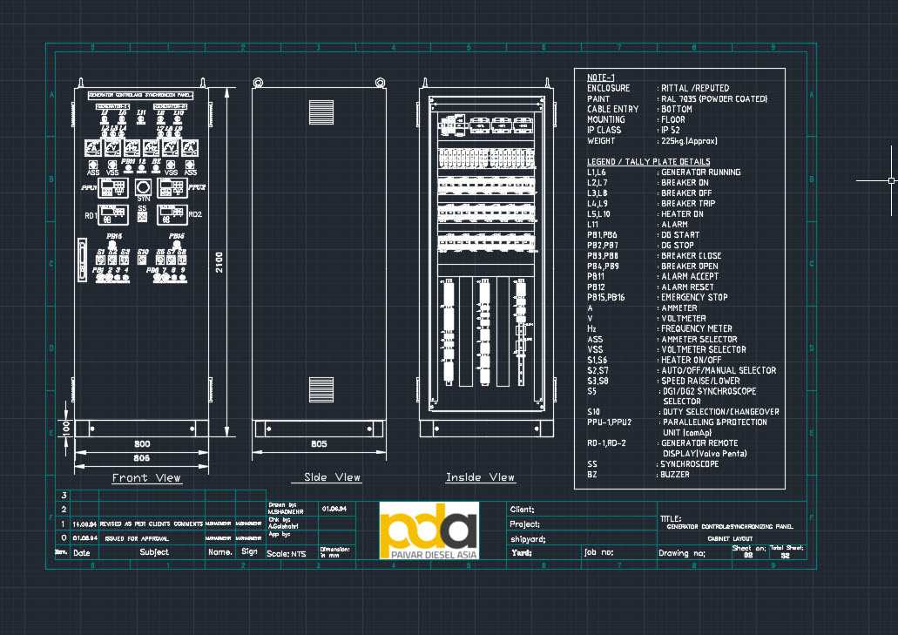898x635 pixels.
Task: Click the "800" width dimension text
Action: [x=142, y=443]
